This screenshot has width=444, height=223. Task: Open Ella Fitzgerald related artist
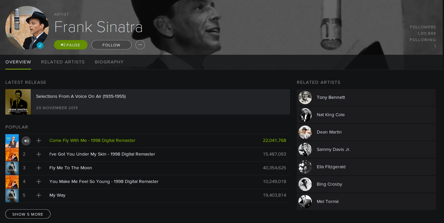366,167
